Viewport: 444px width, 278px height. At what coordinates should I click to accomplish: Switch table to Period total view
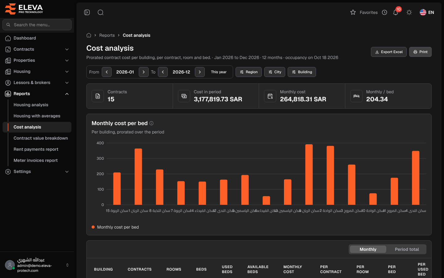coord(407,249)
